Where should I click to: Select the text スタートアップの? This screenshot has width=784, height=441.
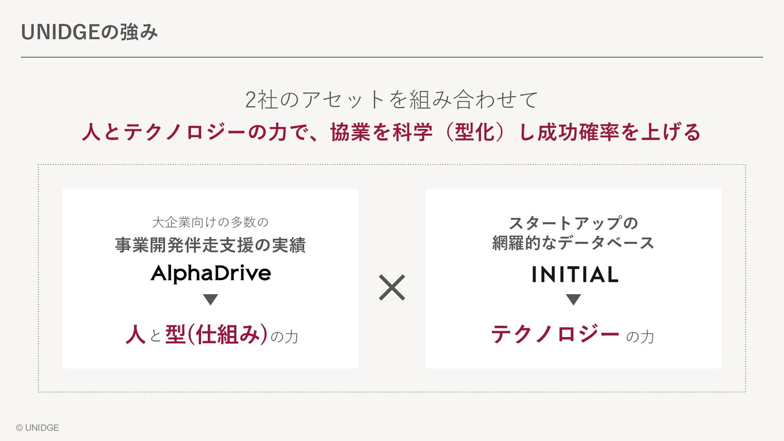(x=573, y=223)
